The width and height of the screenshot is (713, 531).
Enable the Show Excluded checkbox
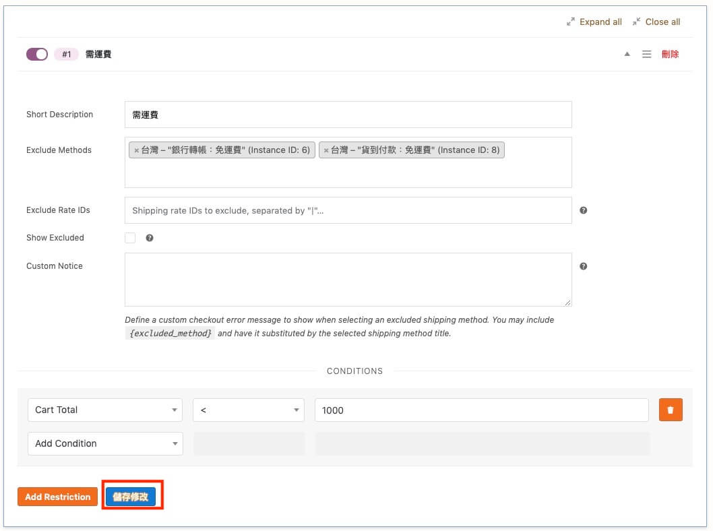[x=130, y=238]
